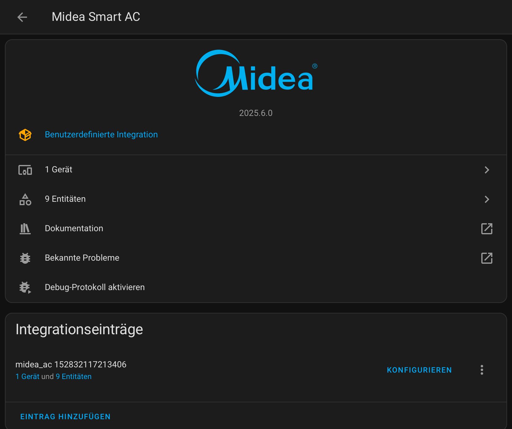Select Debug-Protokoll aktivieren
This screenshot has width=512, height=429.
256,288
